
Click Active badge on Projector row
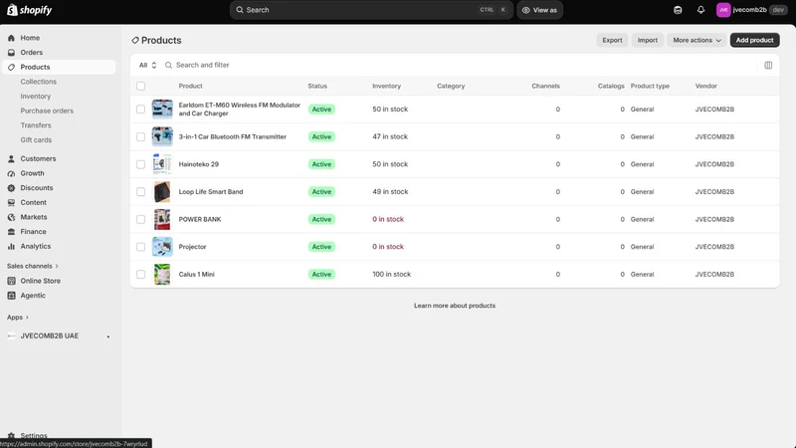click(321, 247)
